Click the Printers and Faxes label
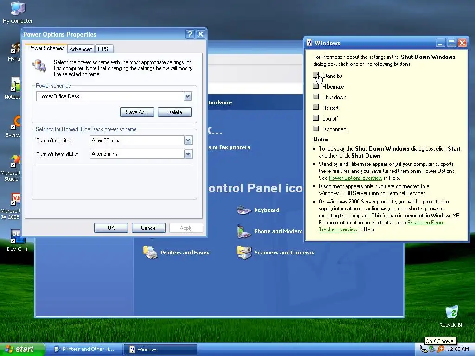This screenshot has width=475, height=356. (x=185, y=253)
